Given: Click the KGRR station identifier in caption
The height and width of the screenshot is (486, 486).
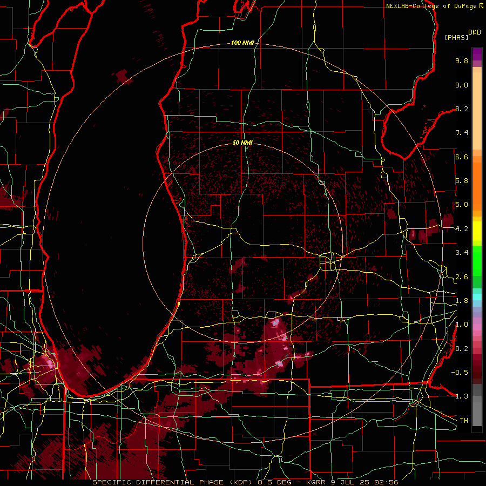Looking at the screenshot, I should pos(317,482).
